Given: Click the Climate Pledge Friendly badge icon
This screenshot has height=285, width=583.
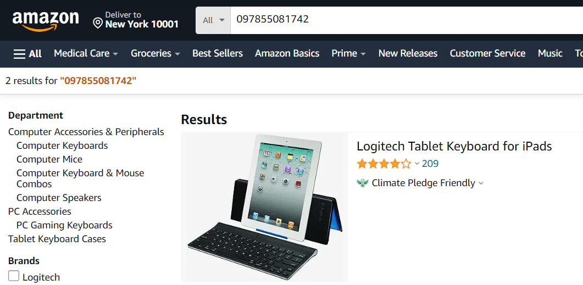Looking at the screenshot, I should pyautogui.click(x=362, y=183).
